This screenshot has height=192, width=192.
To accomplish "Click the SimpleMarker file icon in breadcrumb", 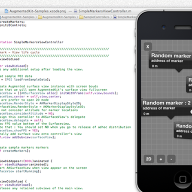I will click(x=115, y=17).
